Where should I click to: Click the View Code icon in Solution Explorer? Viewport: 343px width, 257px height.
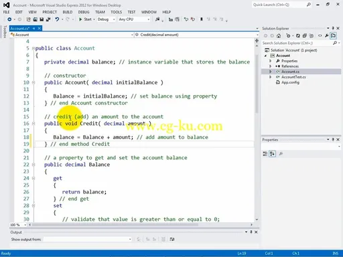click(320, 35)
